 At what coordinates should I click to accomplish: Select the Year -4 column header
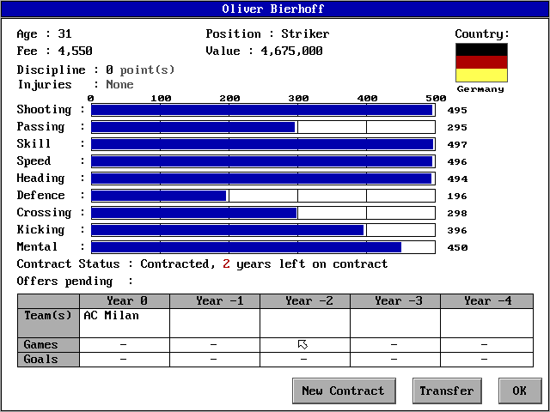(486, 301)
